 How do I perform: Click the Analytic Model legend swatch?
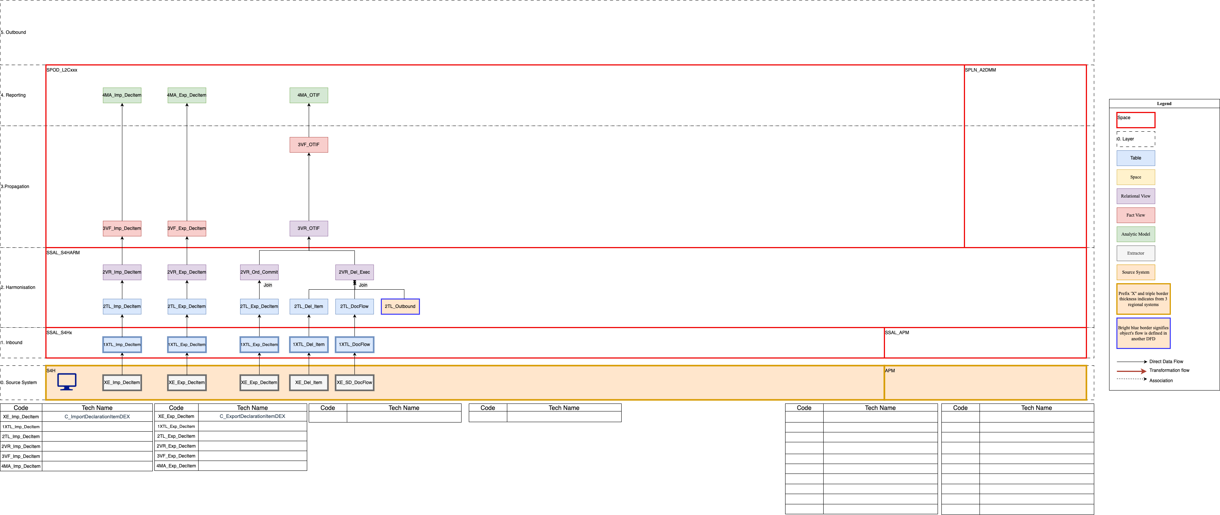coord(1135,234)
